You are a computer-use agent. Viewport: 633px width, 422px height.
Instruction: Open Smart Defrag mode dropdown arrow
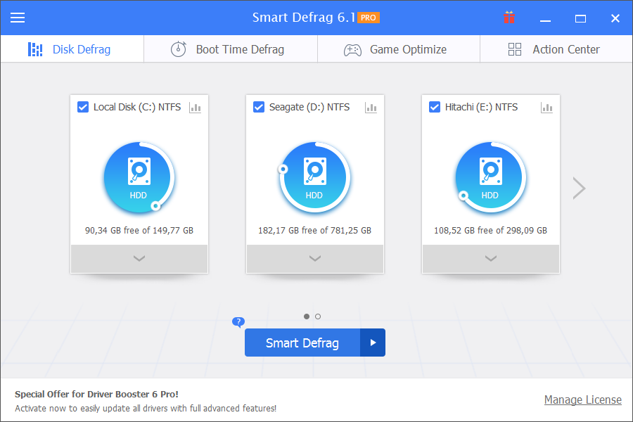click(373, 343)
